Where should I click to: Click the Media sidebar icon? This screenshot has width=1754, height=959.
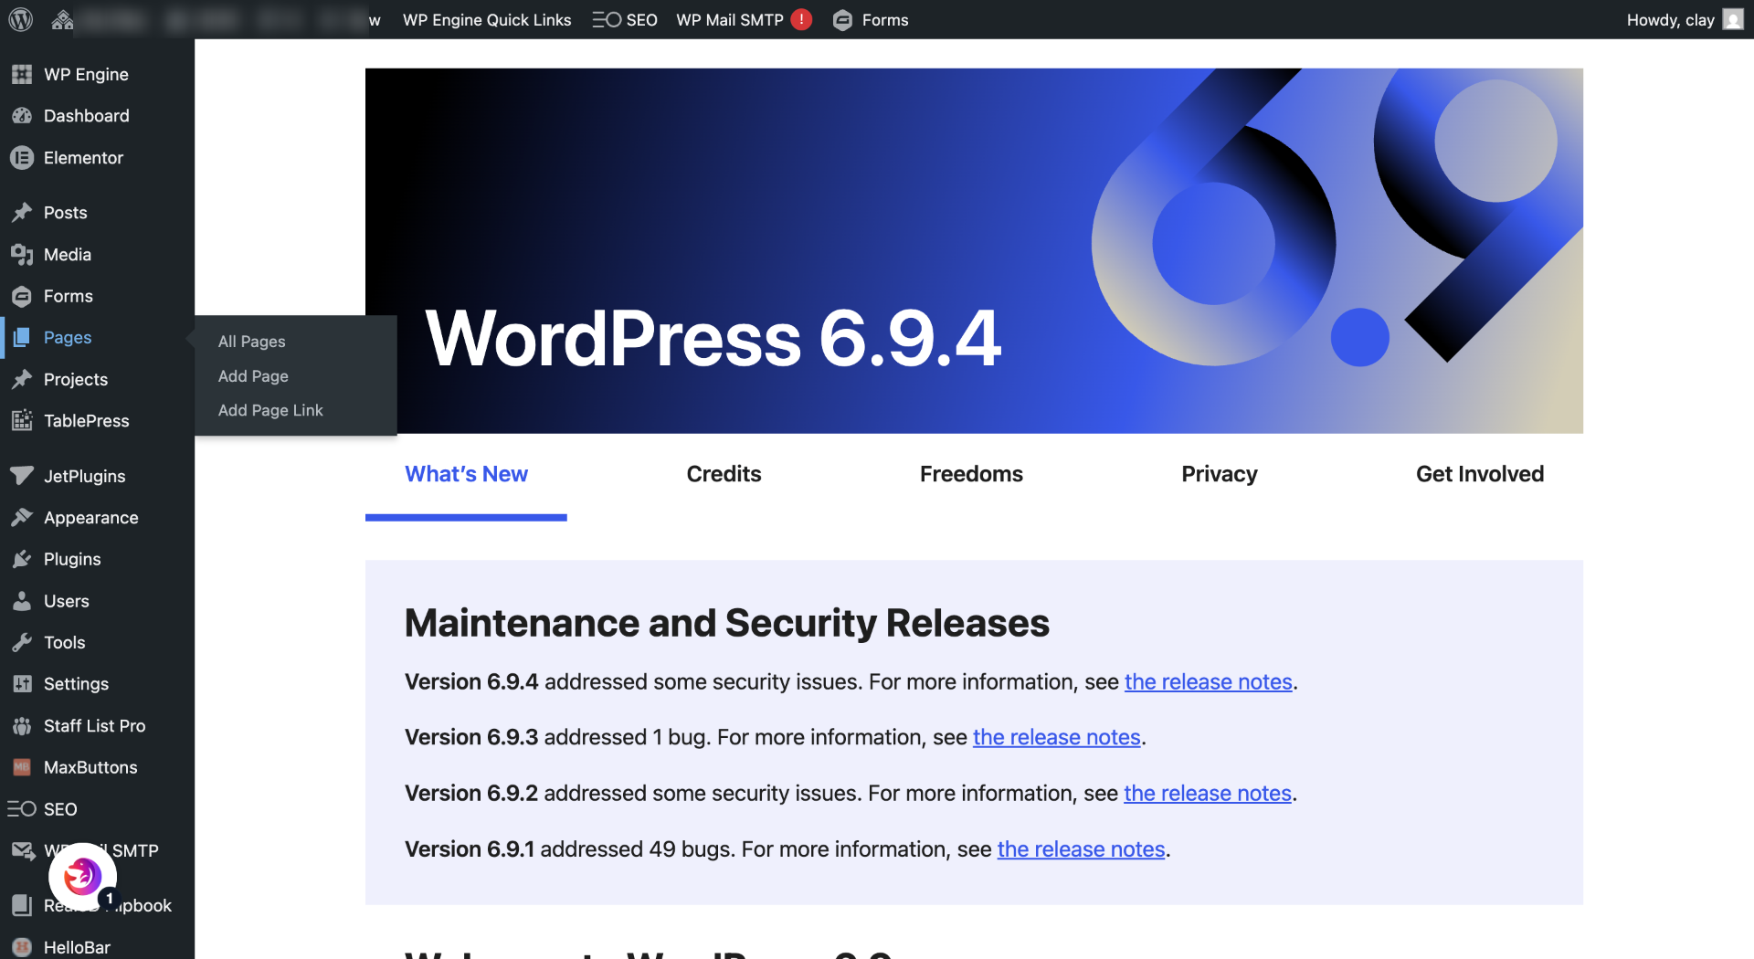tap(22, 254)
